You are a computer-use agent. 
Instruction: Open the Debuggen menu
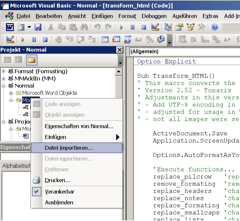[154, 16]
